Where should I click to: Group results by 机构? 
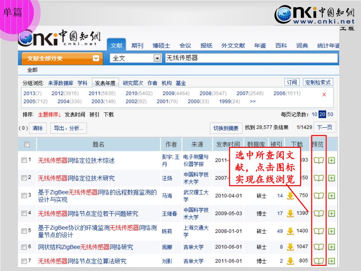coord(167,83)
